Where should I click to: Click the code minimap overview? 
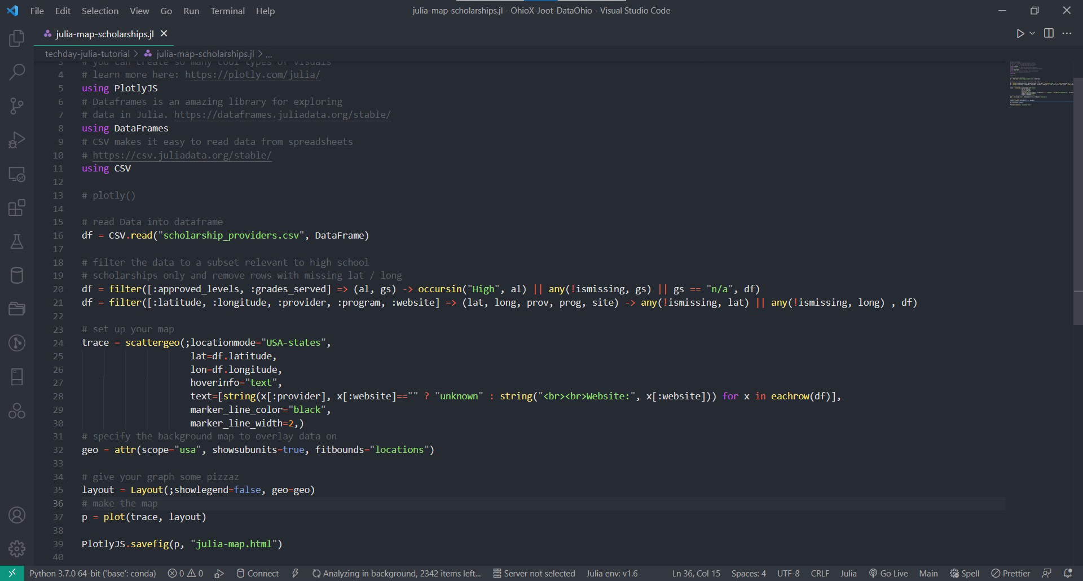pyautogui.click(x=1041, y=83)
